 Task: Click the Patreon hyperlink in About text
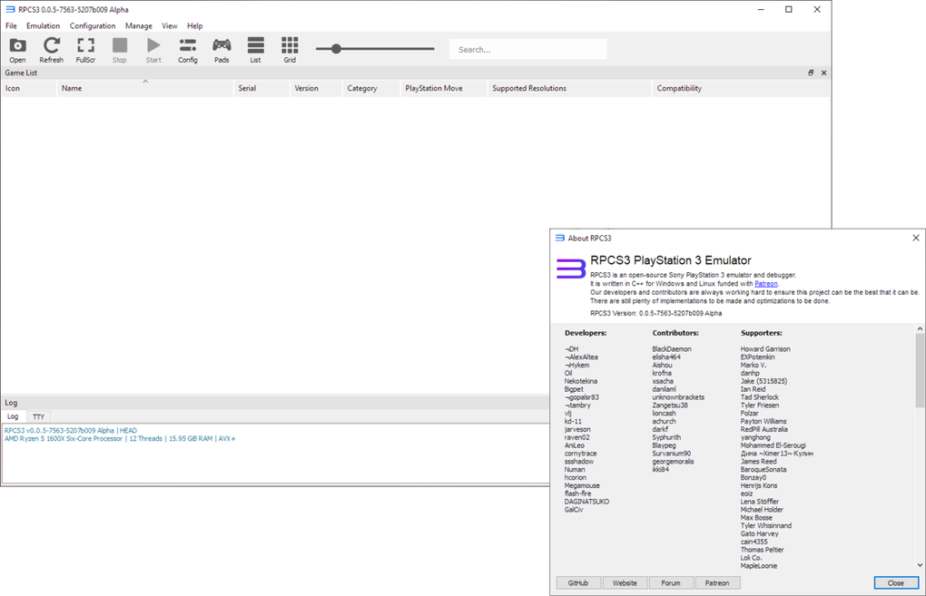pos(766,284)
